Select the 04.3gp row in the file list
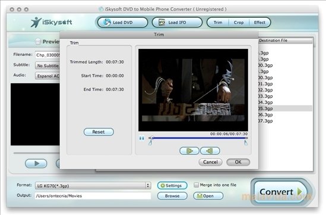The height and width of the screenshot is (215, 326). coord(285,102)
